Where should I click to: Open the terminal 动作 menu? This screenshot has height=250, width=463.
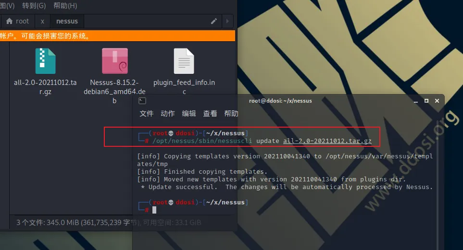[x=168, y=114]
